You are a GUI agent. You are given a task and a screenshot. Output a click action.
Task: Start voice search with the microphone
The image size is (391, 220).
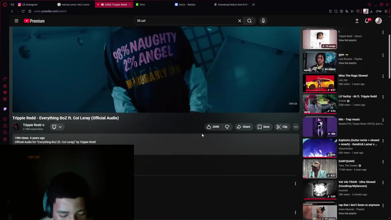tap(263, 21)
